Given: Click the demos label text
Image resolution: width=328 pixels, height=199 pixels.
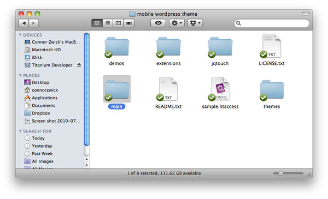Looking at the screenshot, I should pyautogui.click(x=116, y=63).
